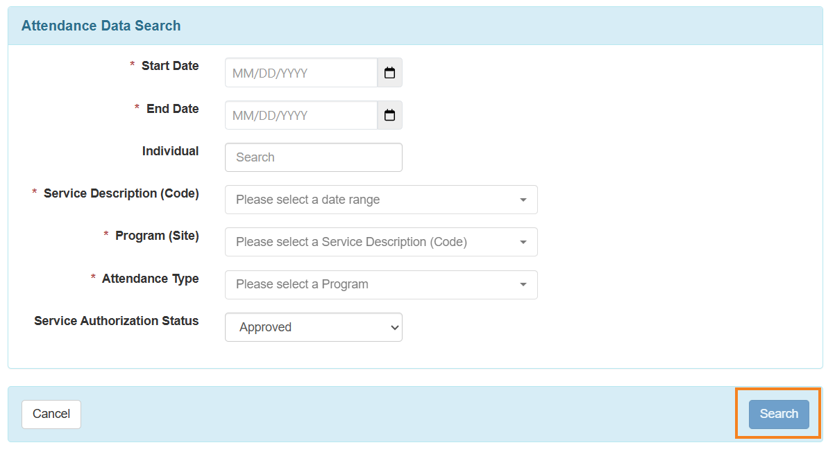The width and height of the screenshot is (835, 454).
Task: Focus the Individual search box
Action: [314, 157]
